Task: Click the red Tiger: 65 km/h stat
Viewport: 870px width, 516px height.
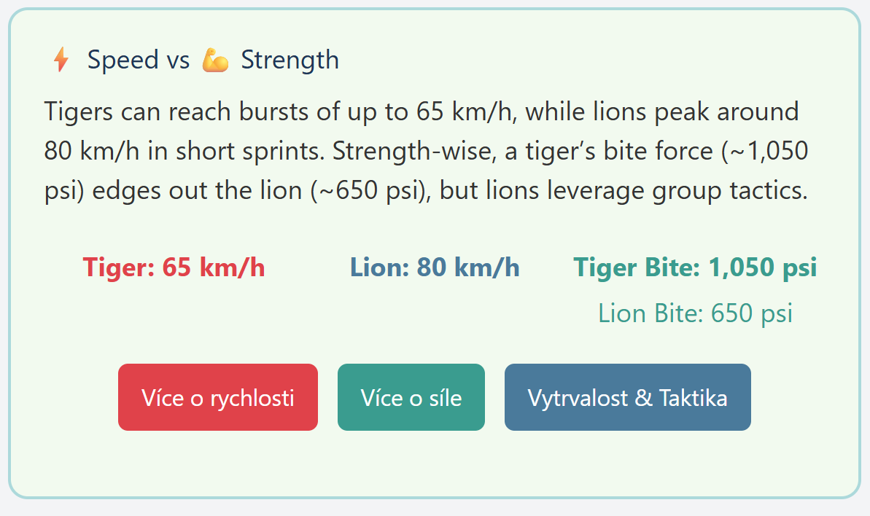Action: (174, 267)
